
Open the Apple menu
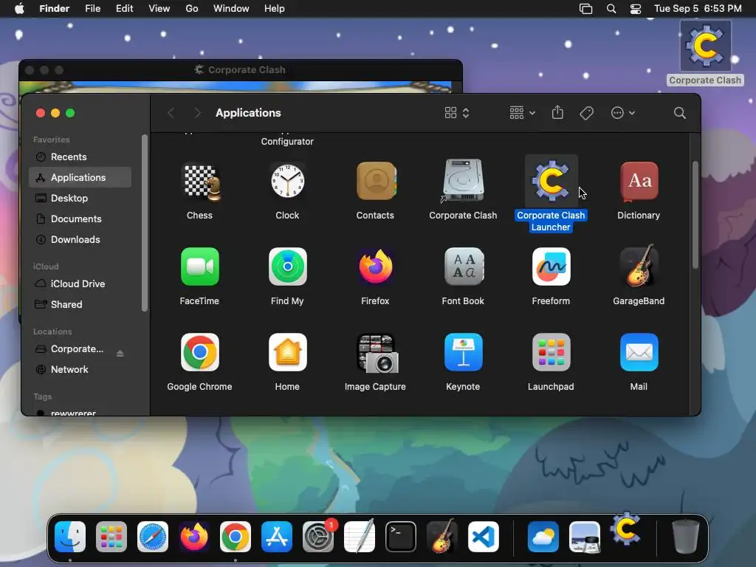point(19,9)
